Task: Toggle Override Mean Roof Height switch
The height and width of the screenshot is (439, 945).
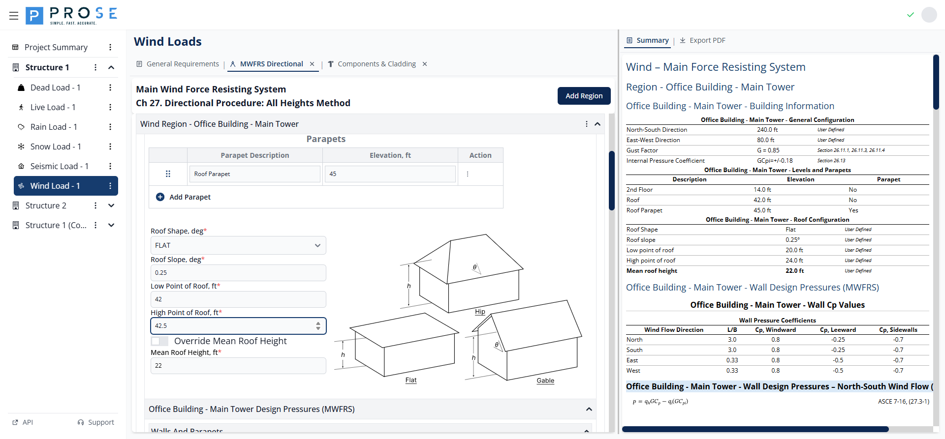Action: tap(159, 341)
